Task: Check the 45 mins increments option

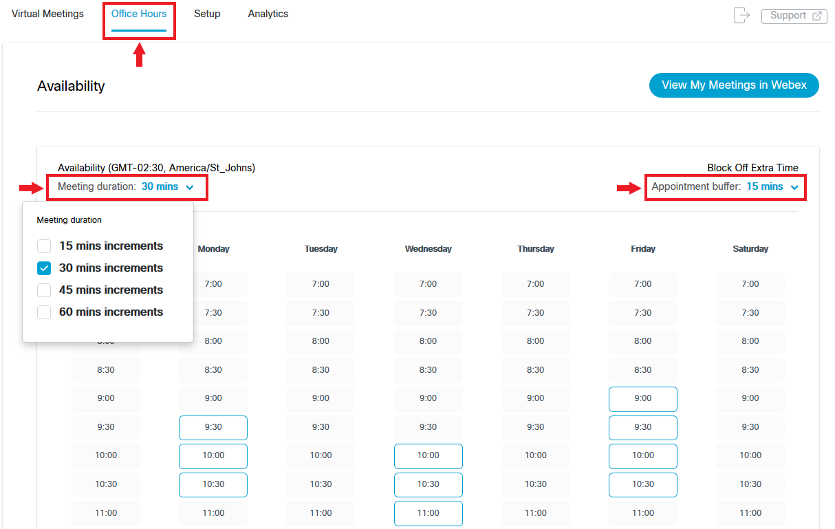Action: [44, 290]
